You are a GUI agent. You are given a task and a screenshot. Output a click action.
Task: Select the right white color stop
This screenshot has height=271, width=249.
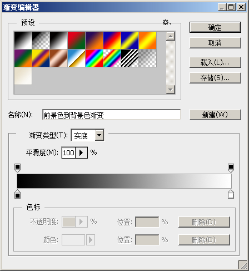[x=231, y=194]
